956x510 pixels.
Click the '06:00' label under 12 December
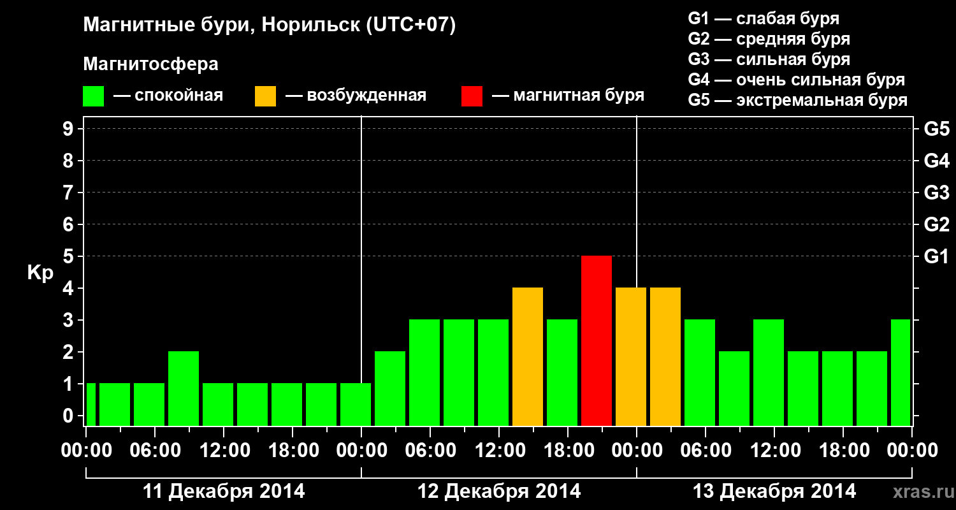pos(430,451)
